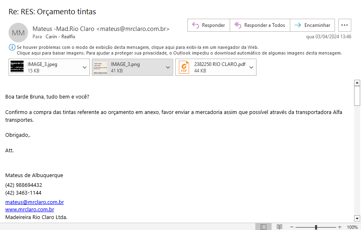
Task: Click Responder a Todos button
Action: (x=260, y=25)
